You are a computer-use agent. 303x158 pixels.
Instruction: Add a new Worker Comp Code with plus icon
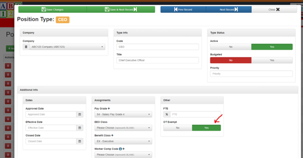123,149
